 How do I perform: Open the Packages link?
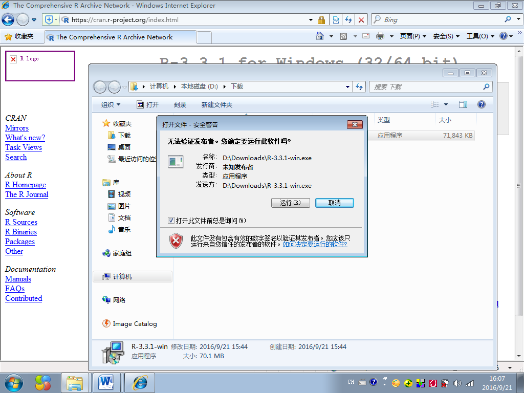point(20,242)
